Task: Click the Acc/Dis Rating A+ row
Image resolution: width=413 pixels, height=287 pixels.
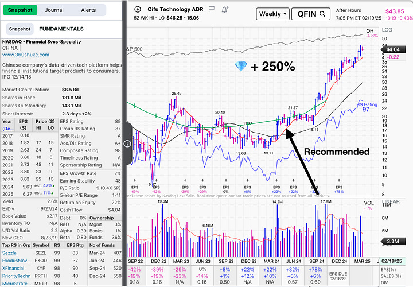Action: click(x=90, y=143)
